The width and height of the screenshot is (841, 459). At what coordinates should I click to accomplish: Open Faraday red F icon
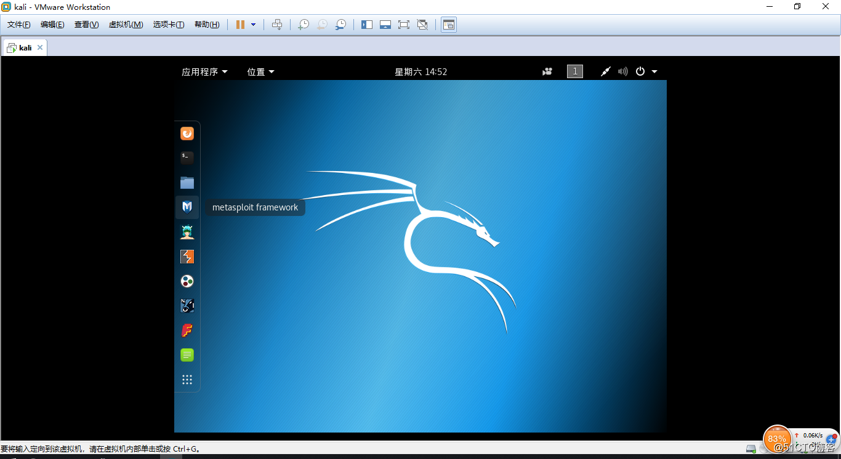(187, 330)
